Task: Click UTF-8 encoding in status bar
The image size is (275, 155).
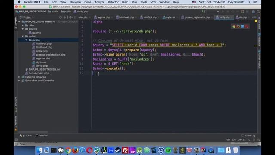Action: (241, 140)
